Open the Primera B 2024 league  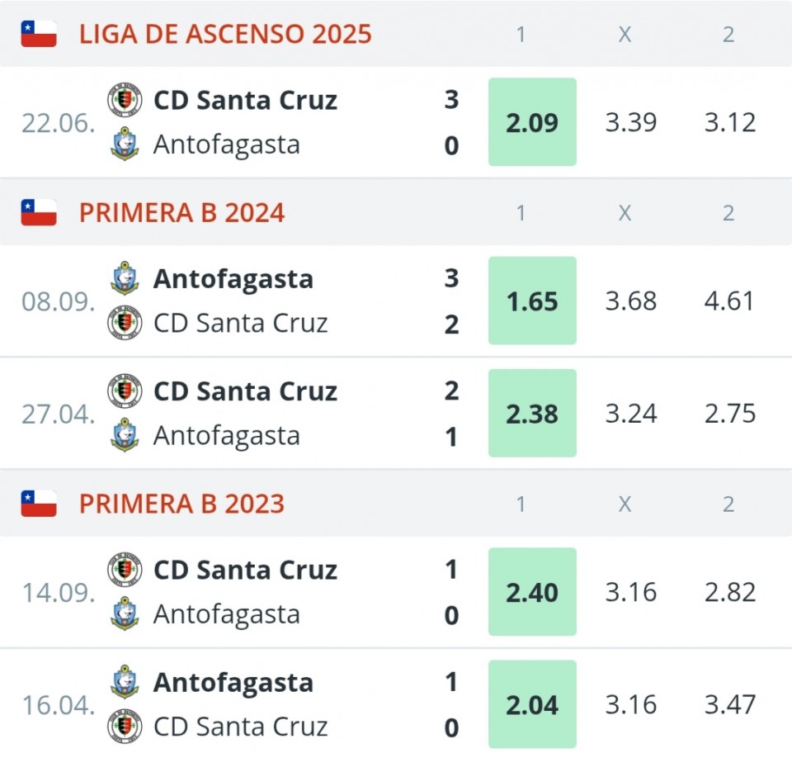(181, 213)
